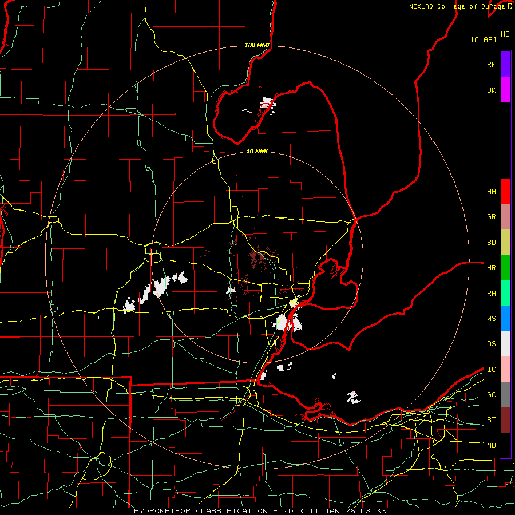Click the RA light green legend swatch
This screenshot has height=515, width=515.
tap(505, 293)
